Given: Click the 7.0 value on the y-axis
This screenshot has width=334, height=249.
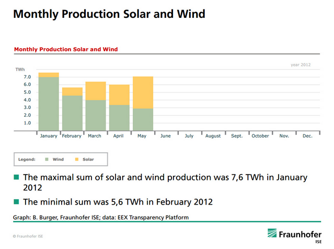Looking at the screenshot, I should click(x=27, y=77).
